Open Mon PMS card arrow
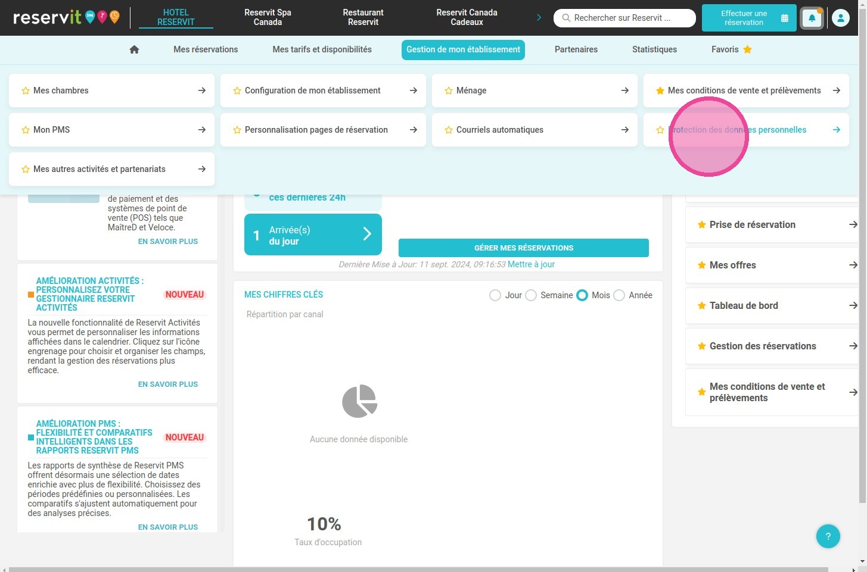The width and height of the screenshot is (867, 572). 202,130
